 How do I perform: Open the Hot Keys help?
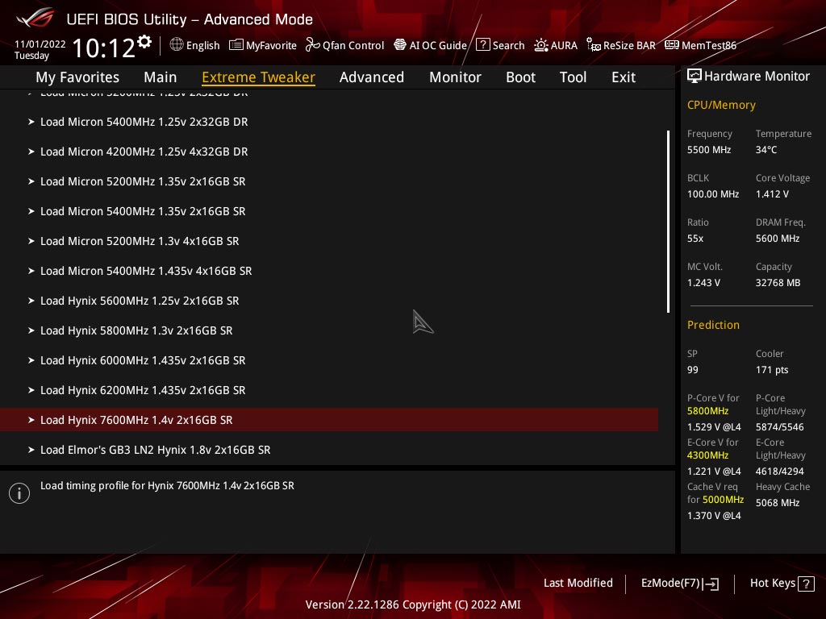click(x=782, y=584)
